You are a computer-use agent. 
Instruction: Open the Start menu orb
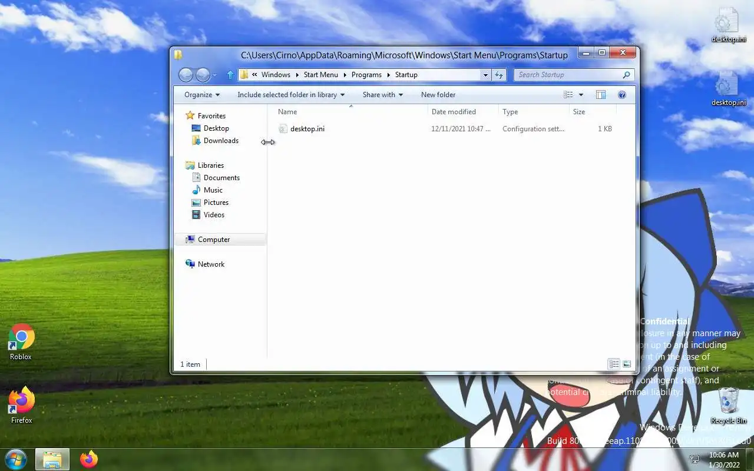(15, 459)
